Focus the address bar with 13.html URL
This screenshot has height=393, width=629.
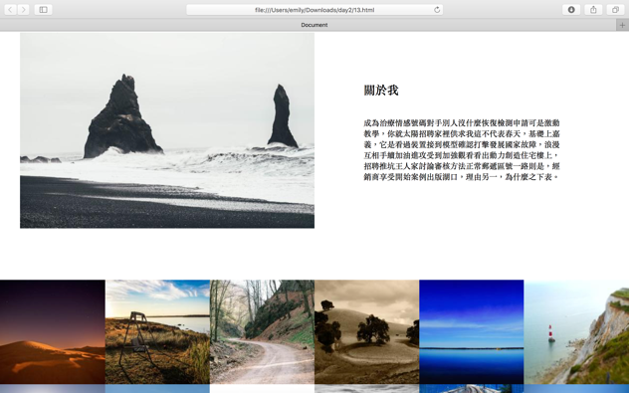[314, 10]
